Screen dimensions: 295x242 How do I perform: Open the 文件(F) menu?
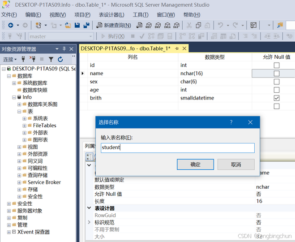[x=9, y=15]
